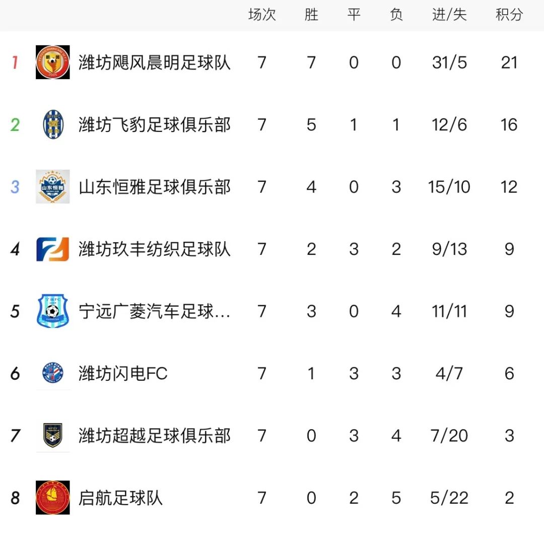Open the 潍坊闪电FC round logo
Image resolution: width=544 pixels, height=548 pixels.
pyautogui.click(x=53, y=373)
